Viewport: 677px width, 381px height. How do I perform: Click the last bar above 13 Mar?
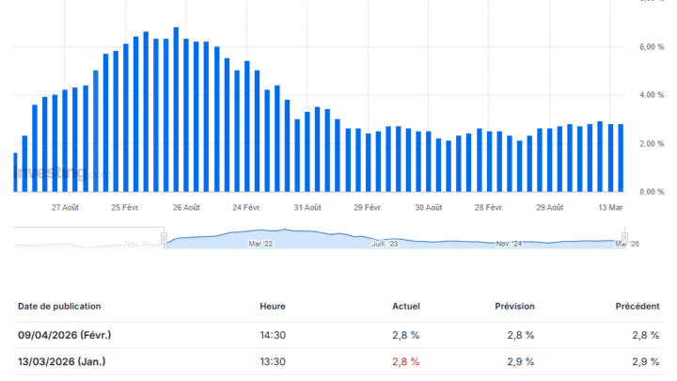tap(621, 158)
